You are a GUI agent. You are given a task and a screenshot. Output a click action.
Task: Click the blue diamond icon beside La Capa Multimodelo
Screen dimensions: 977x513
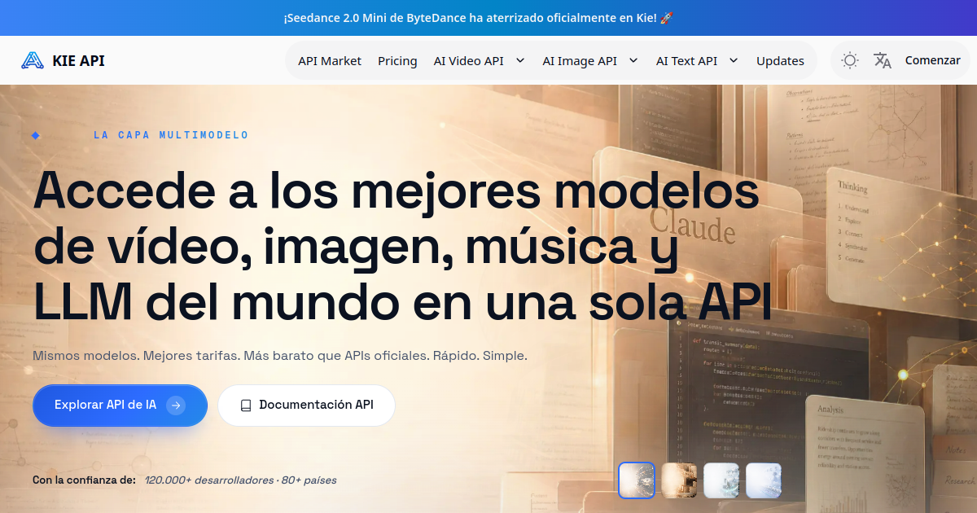36,135
